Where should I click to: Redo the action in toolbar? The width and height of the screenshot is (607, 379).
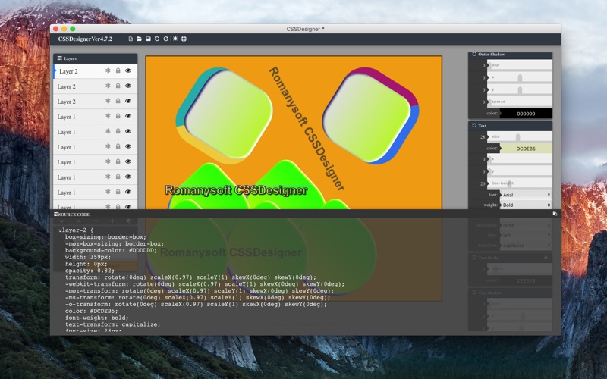click(x=165, y=39)
